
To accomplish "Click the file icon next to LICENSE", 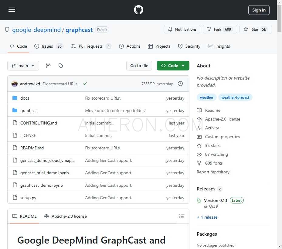I will click(15, 135).
